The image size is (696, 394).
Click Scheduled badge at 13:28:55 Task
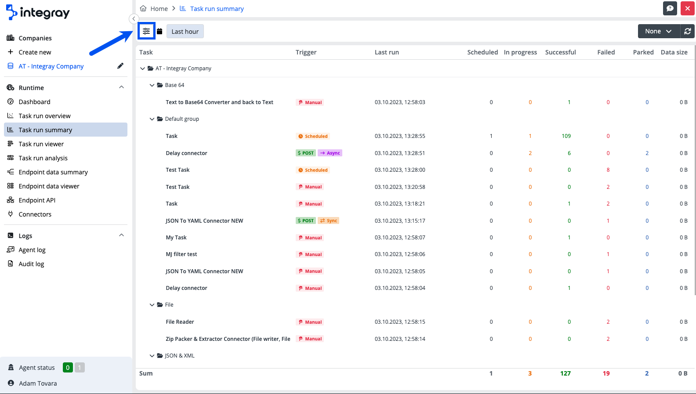pos(313,136)
